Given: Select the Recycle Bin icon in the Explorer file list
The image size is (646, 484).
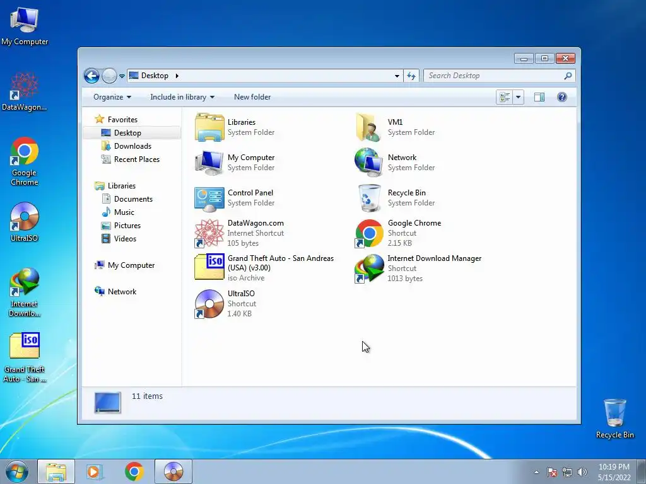Looking at the screenshot, I should tap(369, 198).
